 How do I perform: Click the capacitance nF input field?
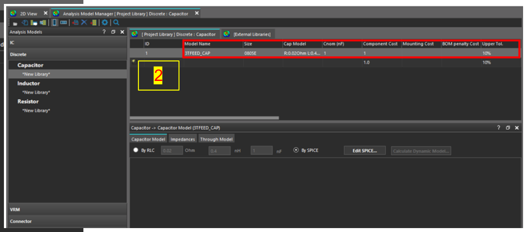pos(262,151)
